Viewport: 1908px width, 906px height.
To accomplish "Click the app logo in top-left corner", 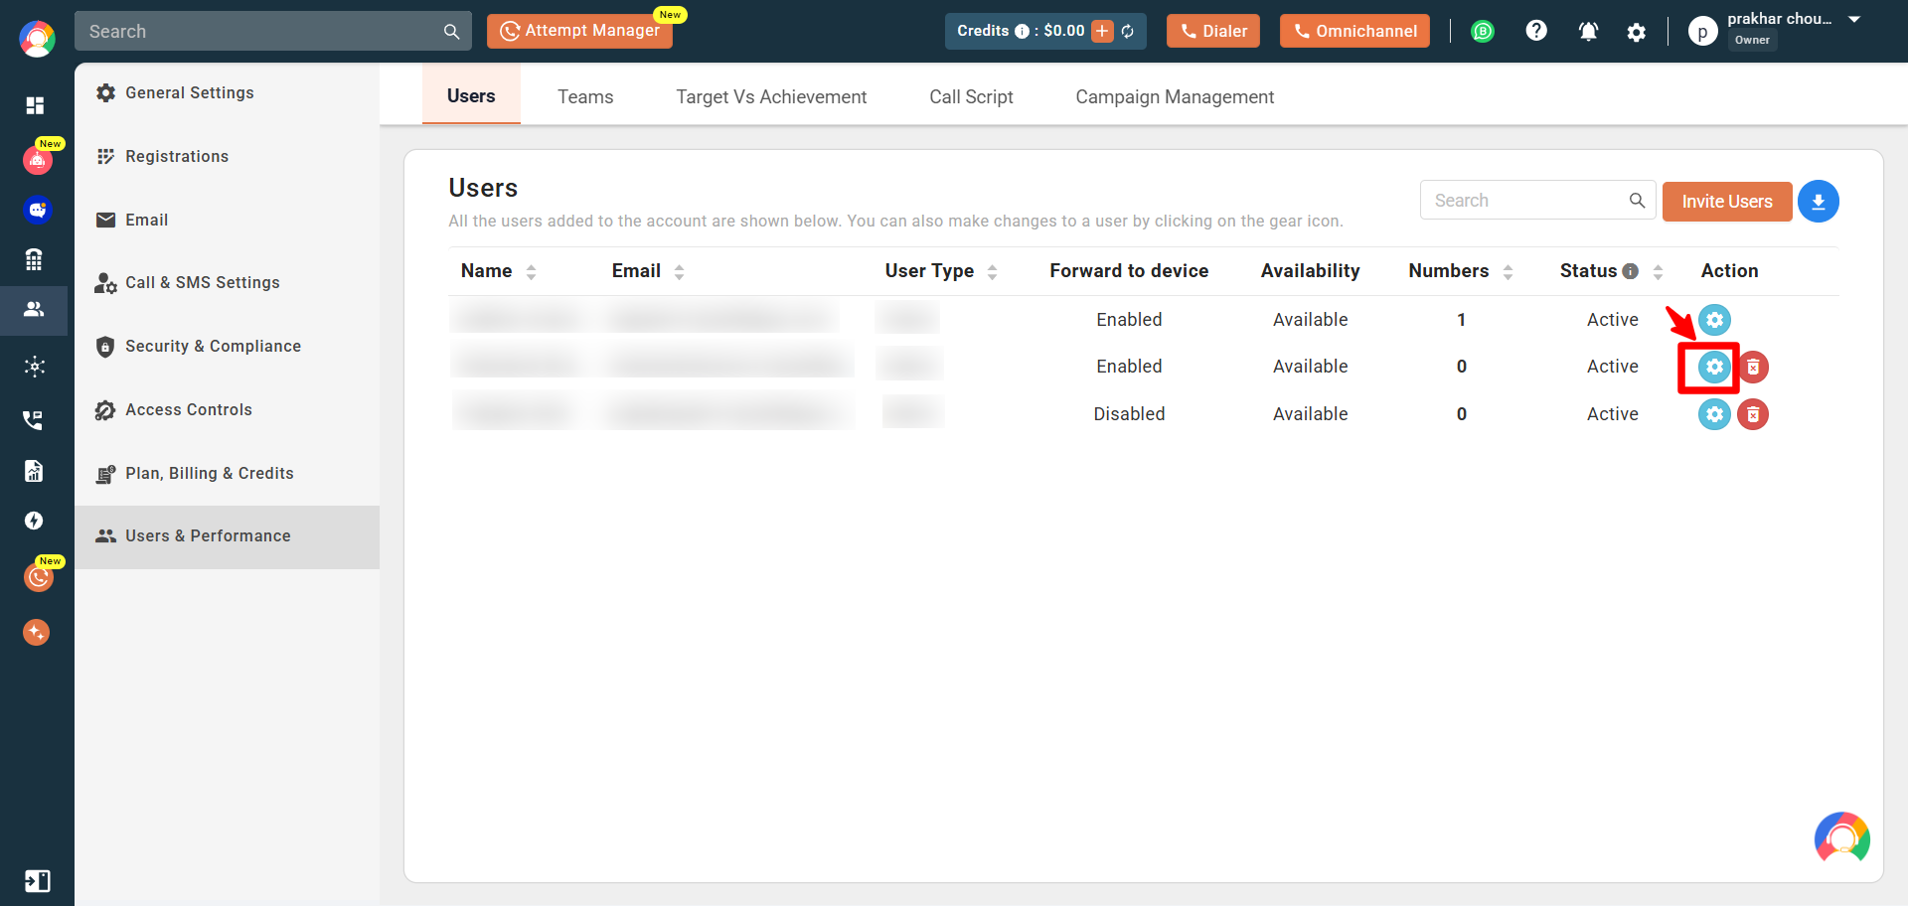I will tap(37, 39).
